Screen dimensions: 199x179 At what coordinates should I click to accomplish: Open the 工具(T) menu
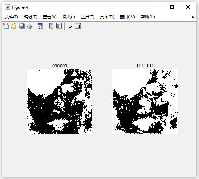[88, 17]
